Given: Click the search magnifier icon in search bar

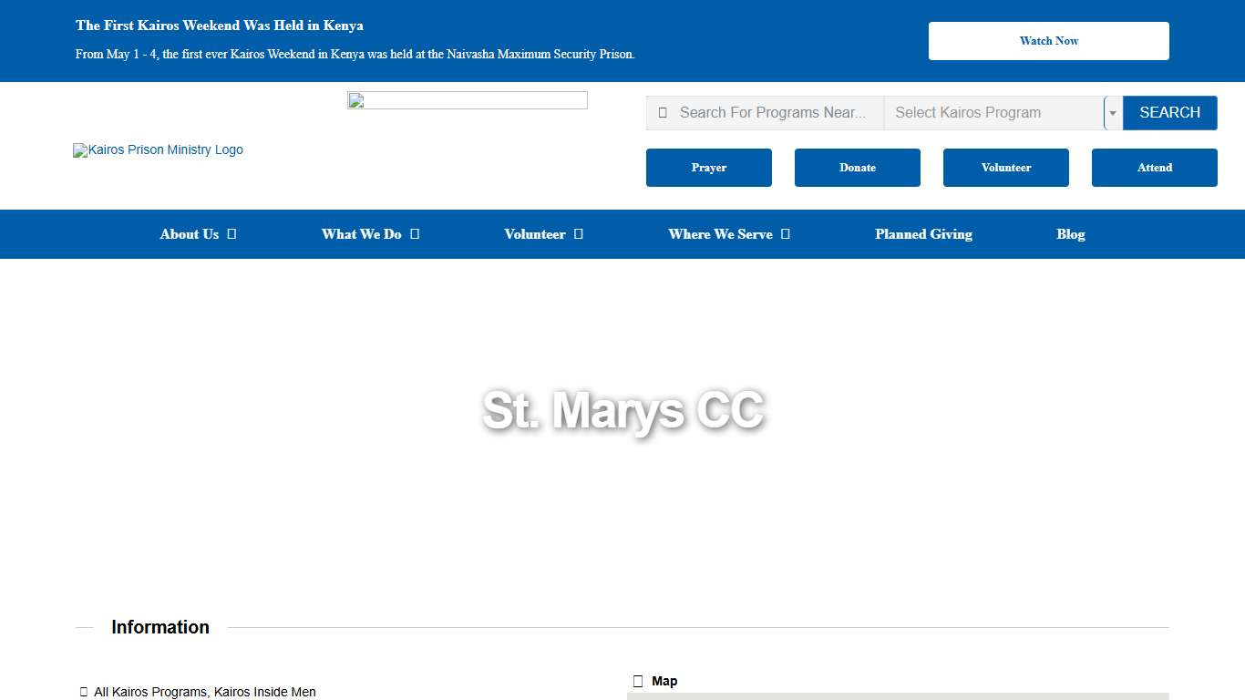Looking at the screenshot, I should (663, 112).
